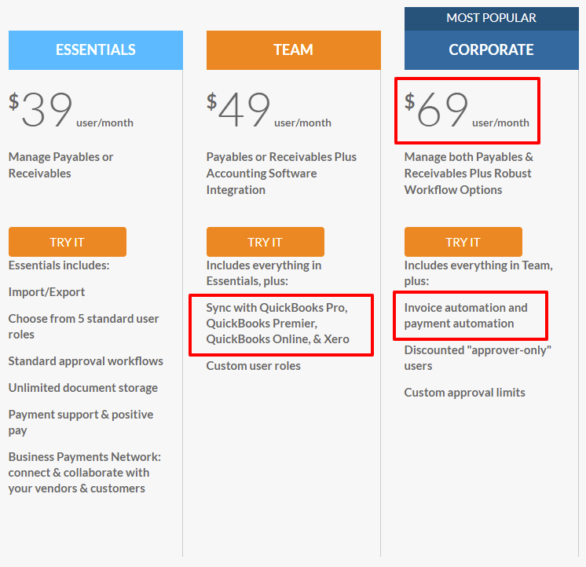Click TRY IT under Team plan
The image size is (586, 567).
pyautogui.click(x=266, y=242)
